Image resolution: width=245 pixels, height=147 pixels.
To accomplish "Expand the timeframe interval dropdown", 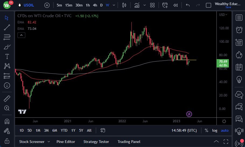I will click(114, 5).
